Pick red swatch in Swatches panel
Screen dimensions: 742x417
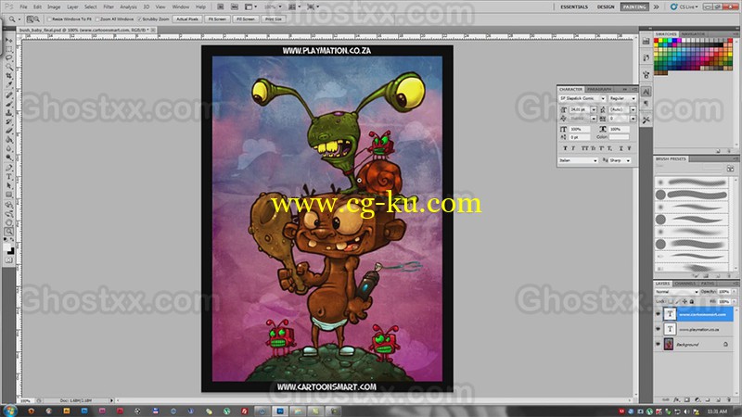656,40
